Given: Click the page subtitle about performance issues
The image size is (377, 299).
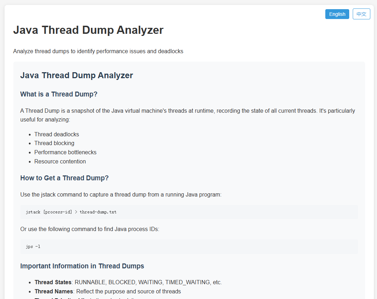Looking at the screenshot, I should pos(98,51).
